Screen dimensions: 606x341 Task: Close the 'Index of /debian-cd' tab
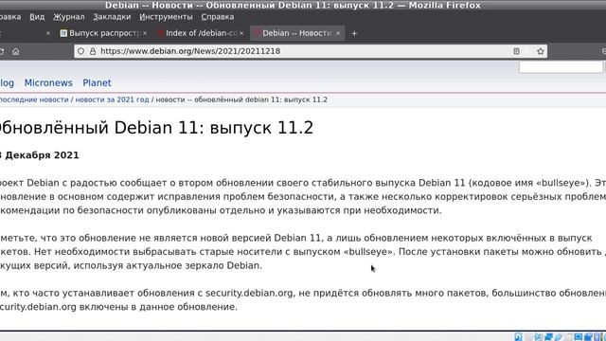coord(241,34)
